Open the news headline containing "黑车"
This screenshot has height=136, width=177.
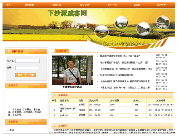coord(120,56)
